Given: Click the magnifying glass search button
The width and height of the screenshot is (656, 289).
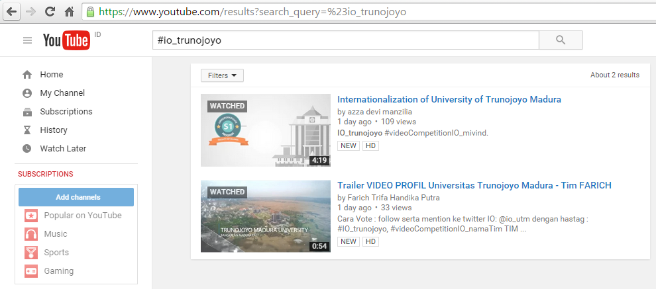Looking at the screenshot, I should pyautogui.click(x=561, y=40).
